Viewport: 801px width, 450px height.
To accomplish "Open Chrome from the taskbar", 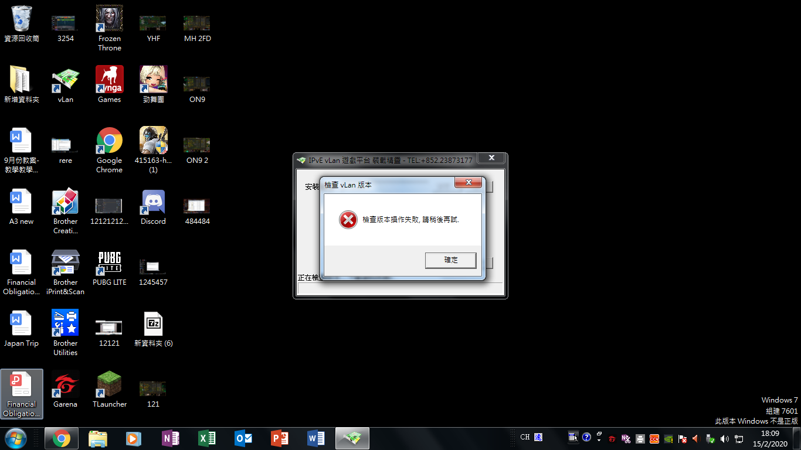I will point(62,438).
